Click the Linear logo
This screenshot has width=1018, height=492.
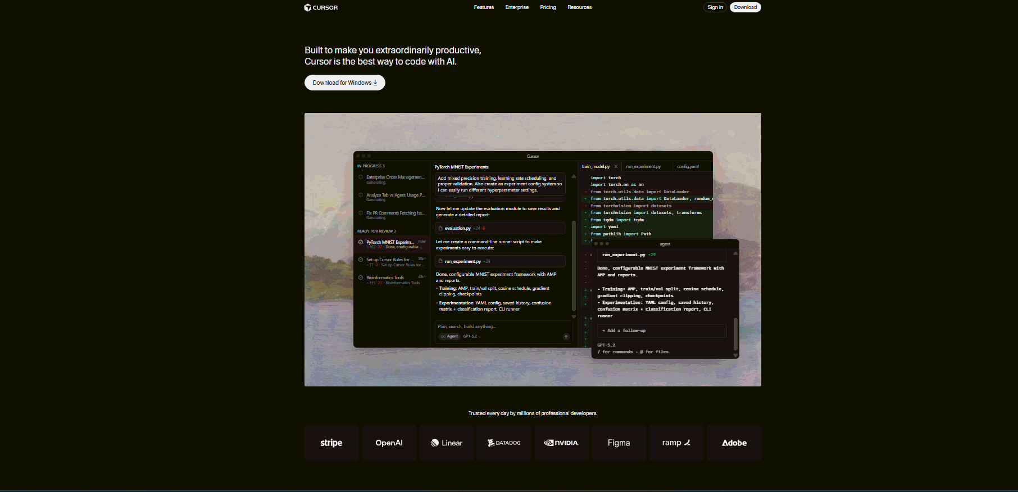447,443
